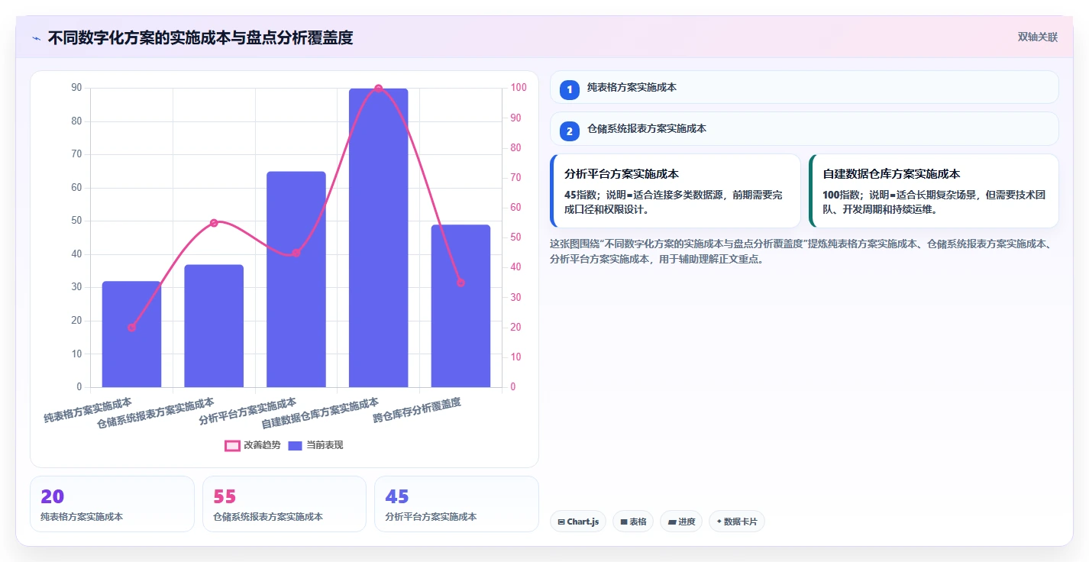Select list item 仓储系统报表方案实施成本
The image size is (1089, 562).
(804, 128)
